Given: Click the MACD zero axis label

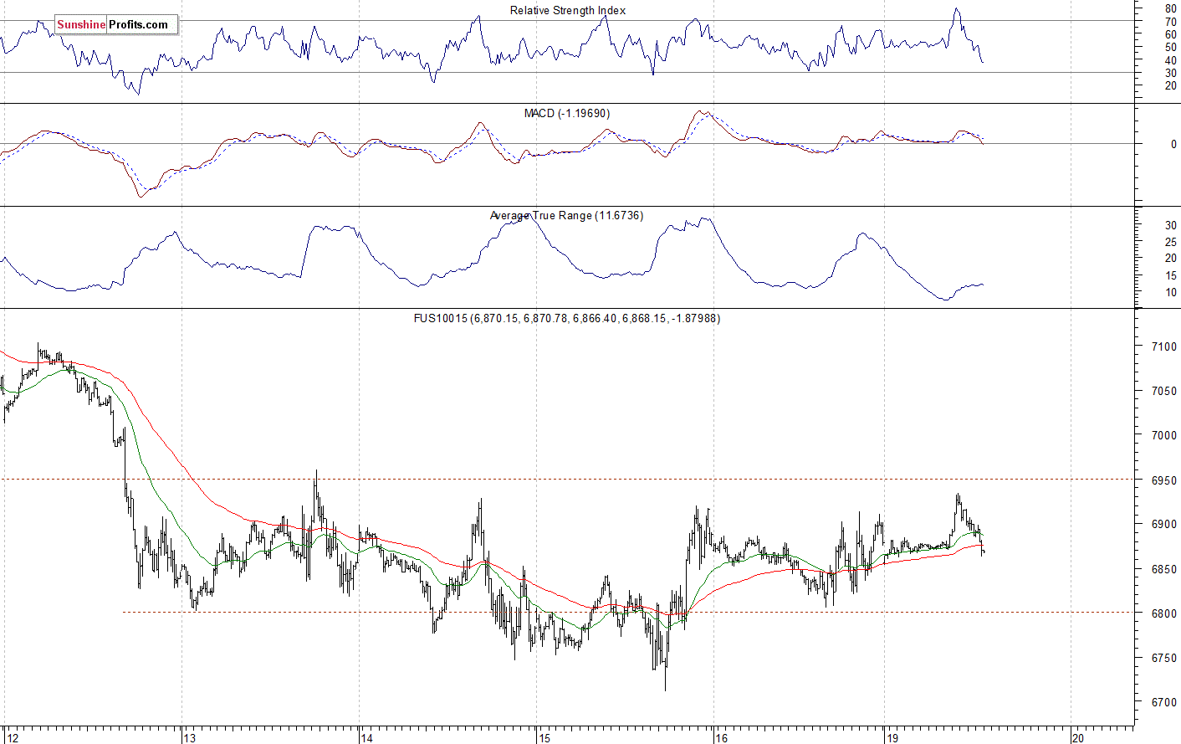Looking at the screenshot, I should pos(1173,144).
